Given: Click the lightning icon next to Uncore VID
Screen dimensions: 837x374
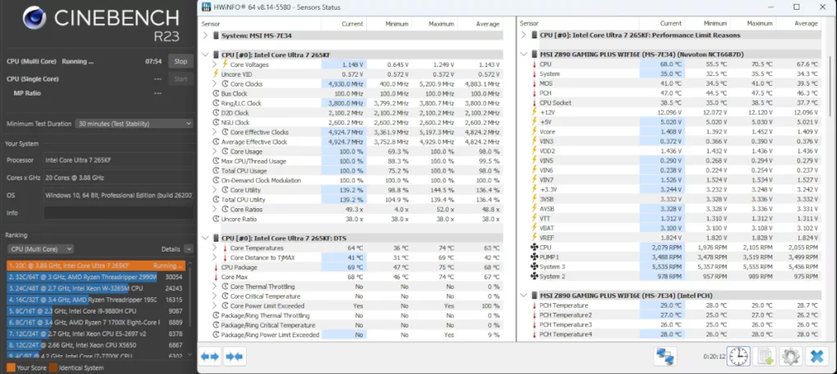Looking at the screenshot, I should 216,74.
